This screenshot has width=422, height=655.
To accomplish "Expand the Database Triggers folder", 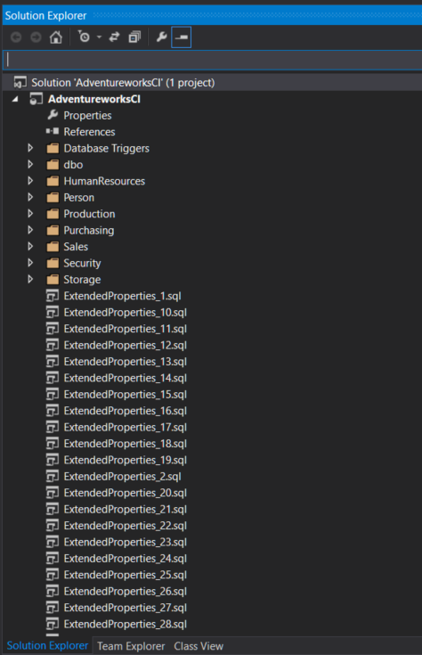I will coord(30,148).
